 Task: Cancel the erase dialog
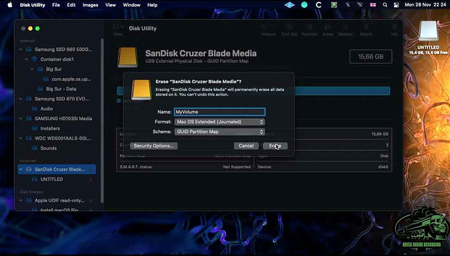[246, 146]
